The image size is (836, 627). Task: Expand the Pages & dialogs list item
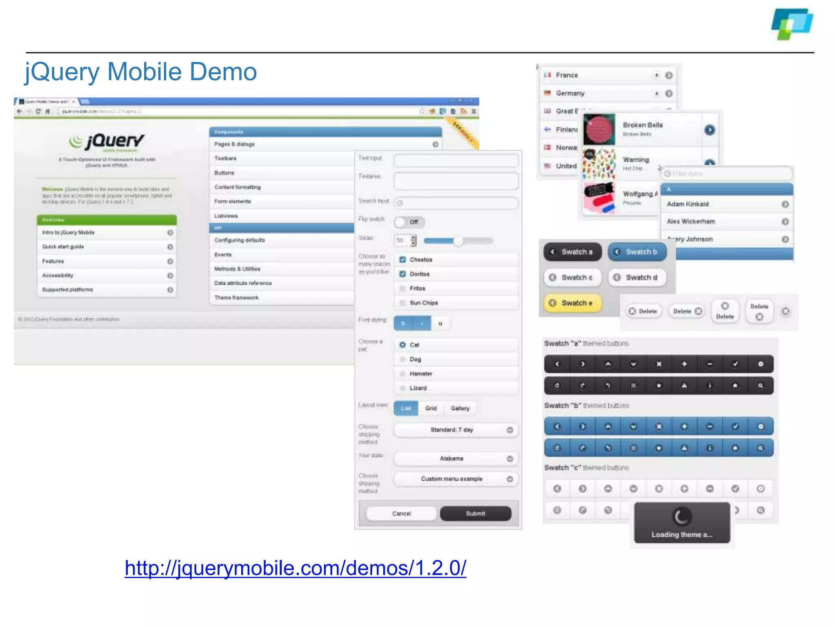pyautogui.click(x=325, y=144)
